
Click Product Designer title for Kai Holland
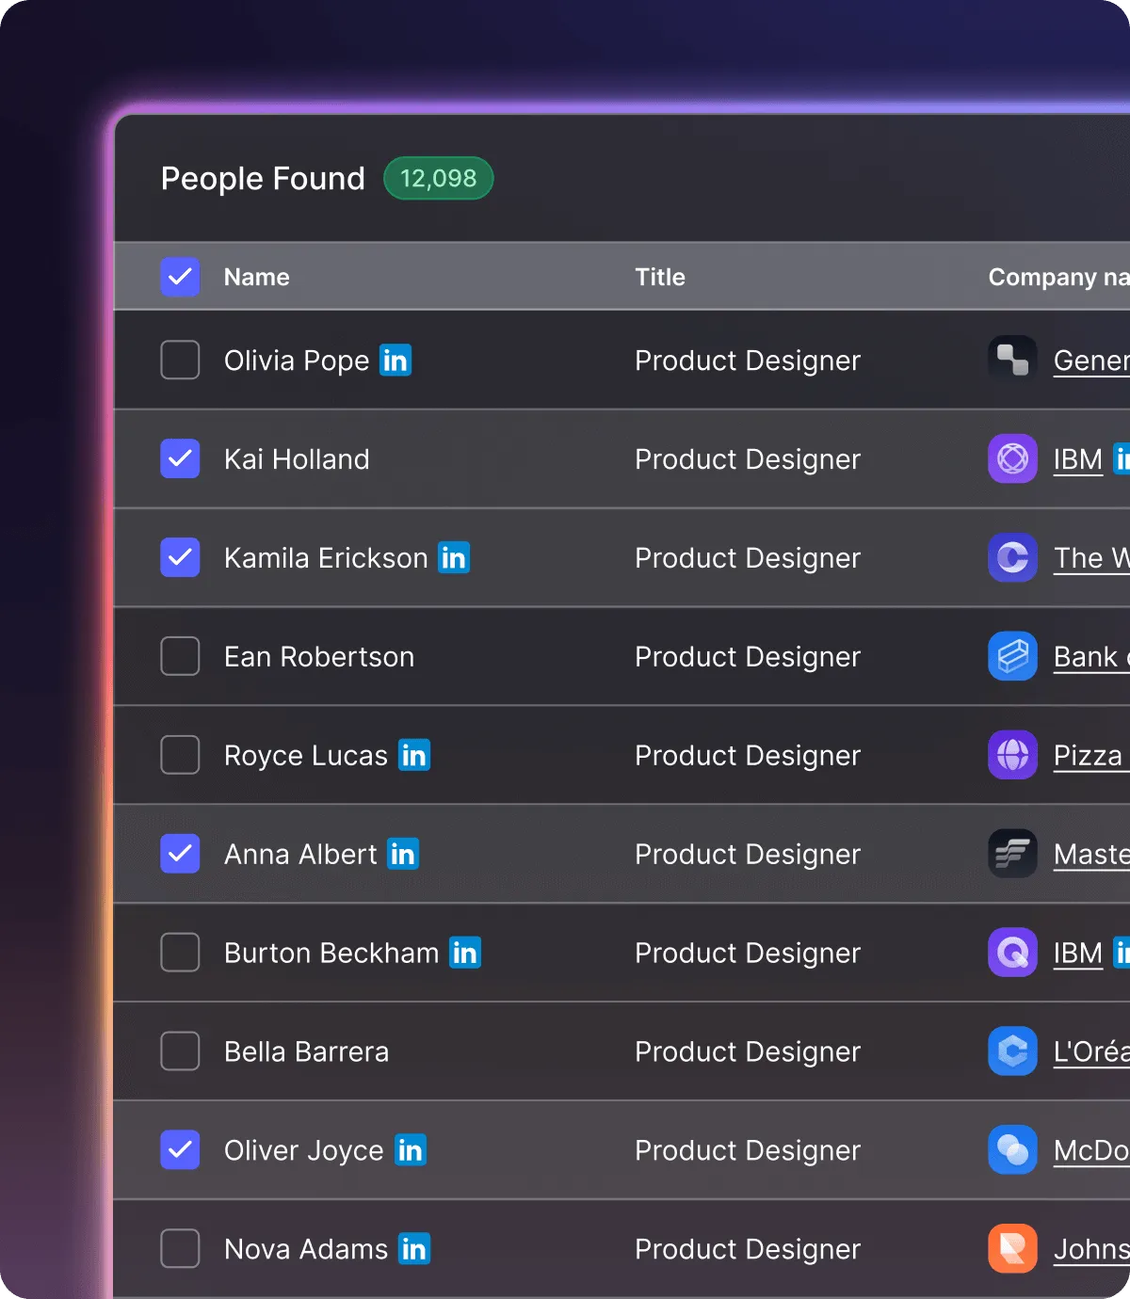tap(748, 459)
